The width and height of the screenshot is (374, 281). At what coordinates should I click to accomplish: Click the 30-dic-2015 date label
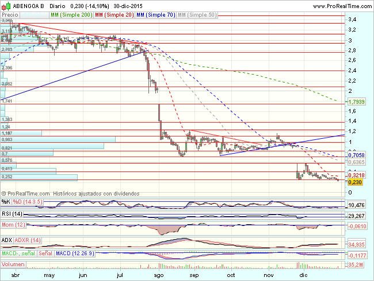128,6
